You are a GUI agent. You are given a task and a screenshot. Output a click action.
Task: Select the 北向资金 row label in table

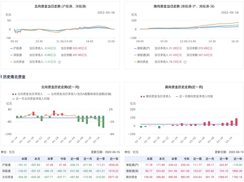(8, 177)
